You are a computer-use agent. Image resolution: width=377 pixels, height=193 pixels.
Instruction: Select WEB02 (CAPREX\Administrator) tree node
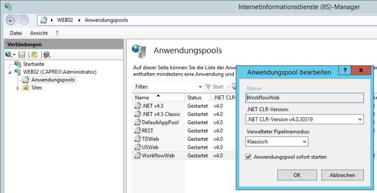click(x=60, y=72)
